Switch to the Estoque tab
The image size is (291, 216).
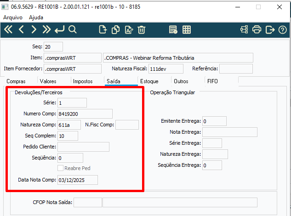[149, 81]
